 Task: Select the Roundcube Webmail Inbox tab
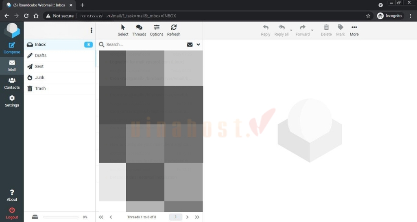pos(39,5)
